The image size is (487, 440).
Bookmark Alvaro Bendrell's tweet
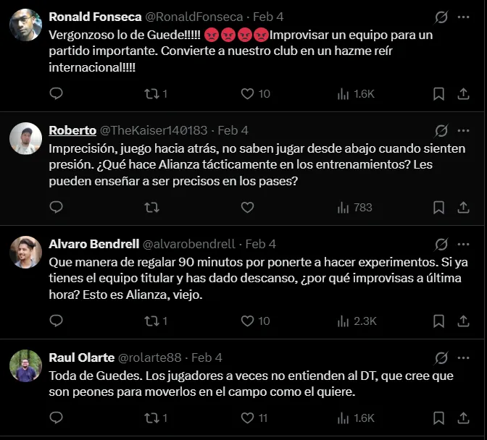point(438,321)
